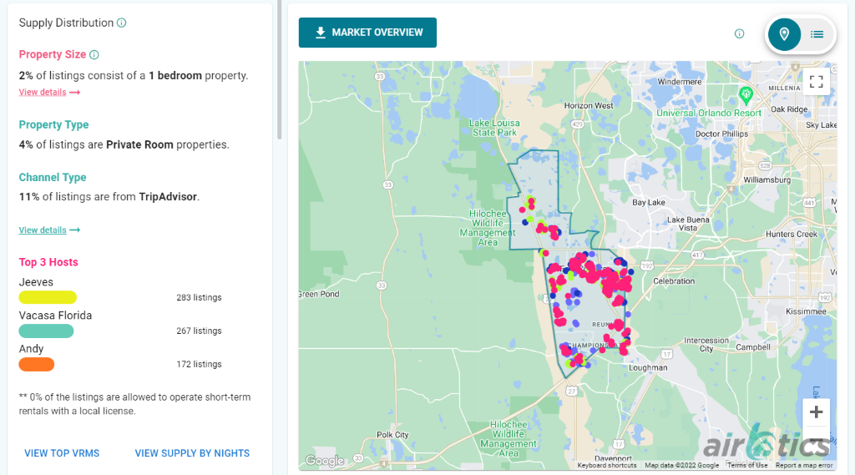Click the Supply Distribution title
Screen dimensions: 855x475
66,23
